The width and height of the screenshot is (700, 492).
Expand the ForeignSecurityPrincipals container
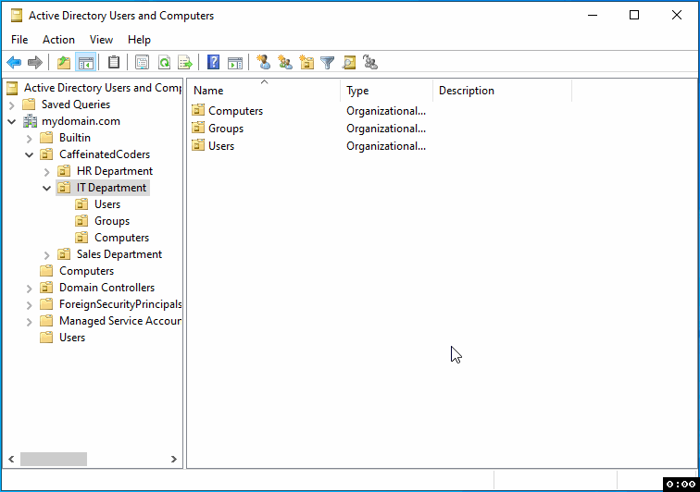click(30, 305)
